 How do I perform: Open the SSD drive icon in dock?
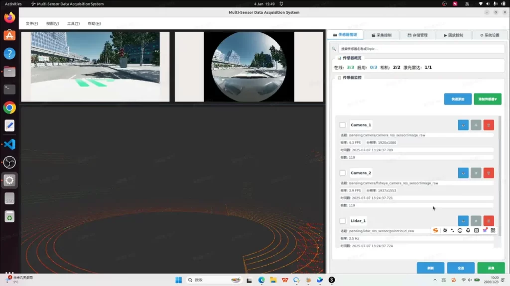(9, 198)
